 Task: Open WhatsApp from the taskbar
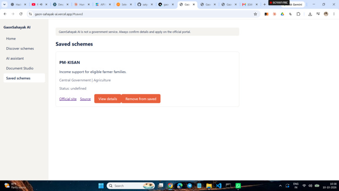[x=238, y=186]
